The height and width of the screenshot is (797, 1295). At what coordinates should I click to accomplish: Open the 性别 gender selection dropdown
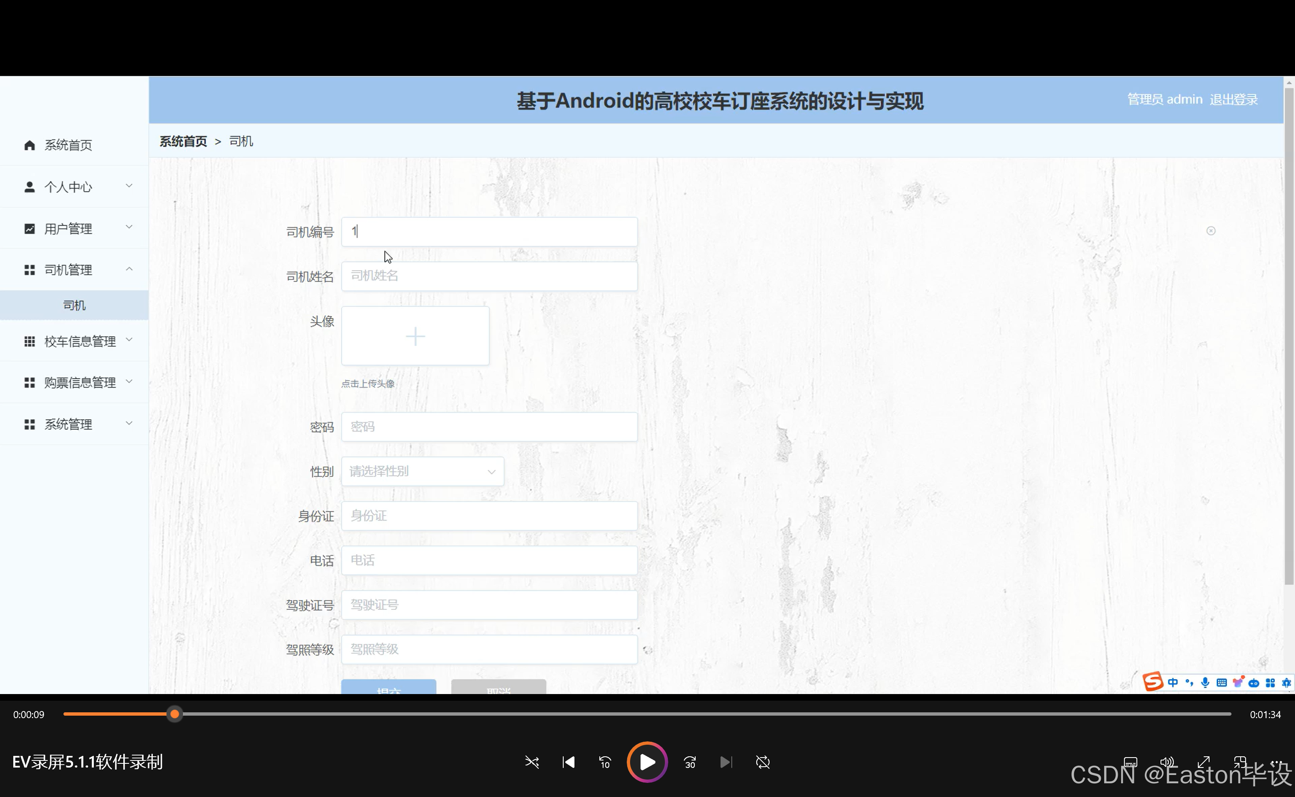[422, 471]
